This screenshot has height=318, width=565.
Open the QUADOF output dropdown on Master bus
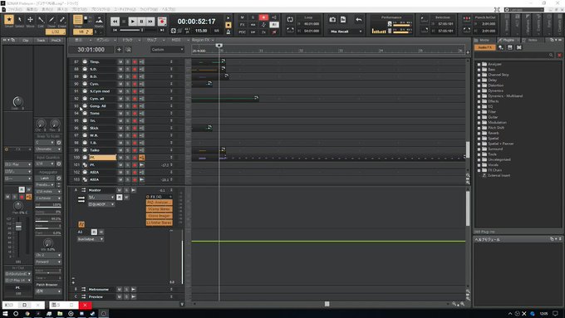[101, 204]
